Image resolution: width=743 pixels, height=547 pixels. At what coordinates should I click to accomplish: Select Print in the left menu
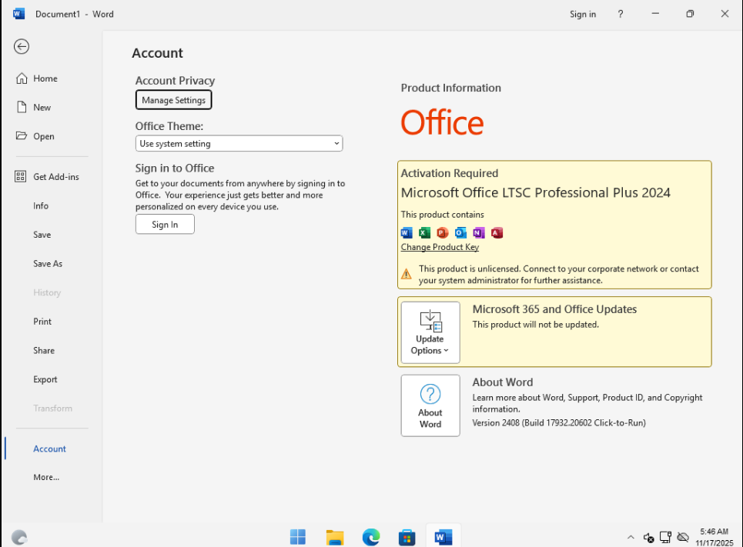point(42,322)
